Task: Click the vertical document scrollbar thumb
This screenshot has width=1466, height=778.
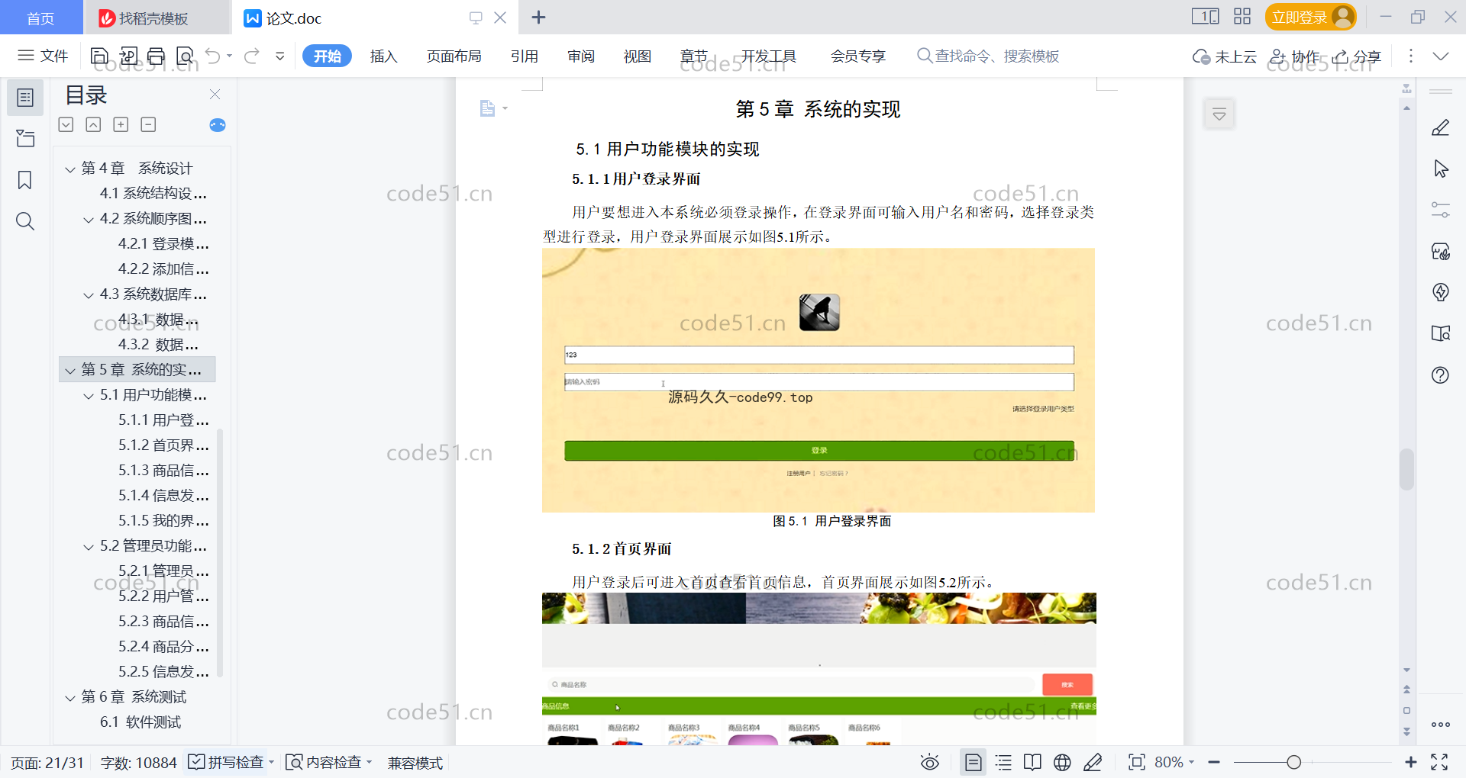Action: click(x=1406, y=469)
